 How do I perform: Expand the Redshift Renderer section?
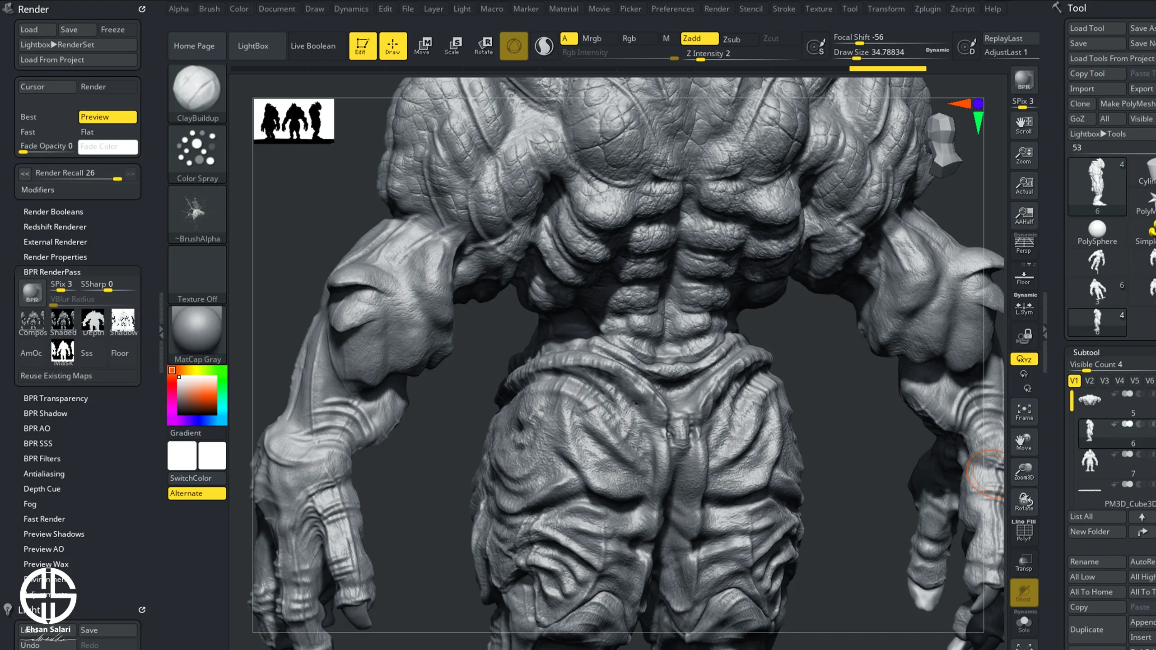click(55, 227)
